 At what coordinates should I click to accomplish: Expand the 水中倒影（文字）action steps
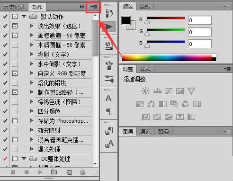click(32, 64)
